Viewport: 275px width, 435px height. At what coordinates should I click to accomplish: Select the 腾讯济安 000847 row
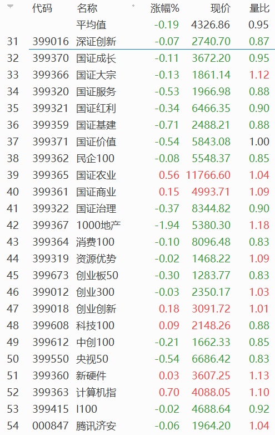pos(138,426)
